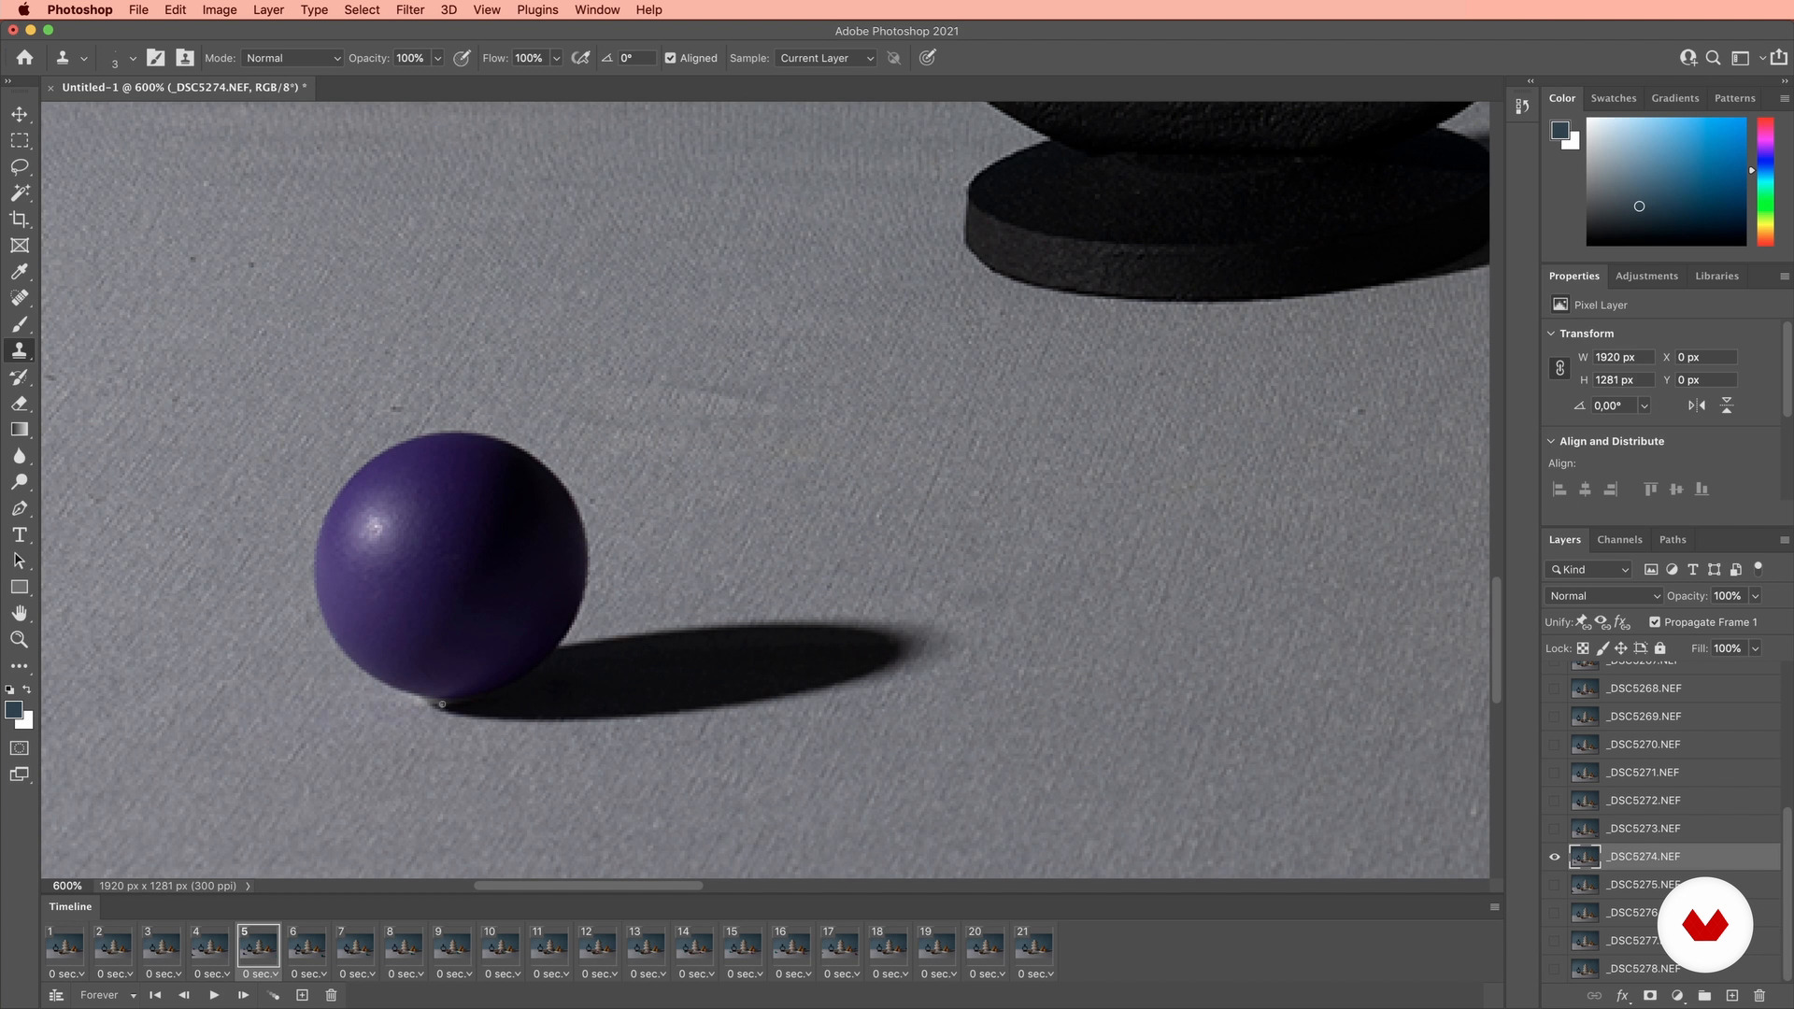Duplicate the selected timeline frame
Viewport: 1794px width, 1009px height.
pos(302,995)
